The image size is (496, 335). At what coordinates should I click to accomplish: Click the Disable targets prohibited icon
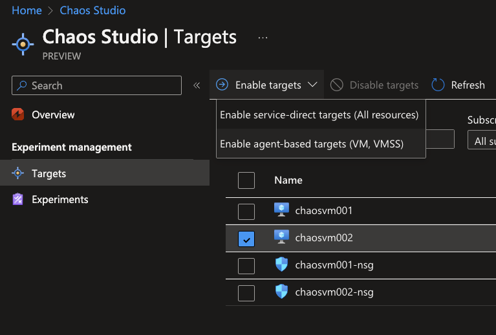pos(336,85)
